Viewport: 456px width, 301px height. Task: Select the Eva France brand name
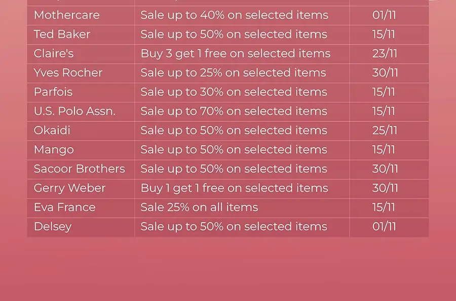(64, 207)
